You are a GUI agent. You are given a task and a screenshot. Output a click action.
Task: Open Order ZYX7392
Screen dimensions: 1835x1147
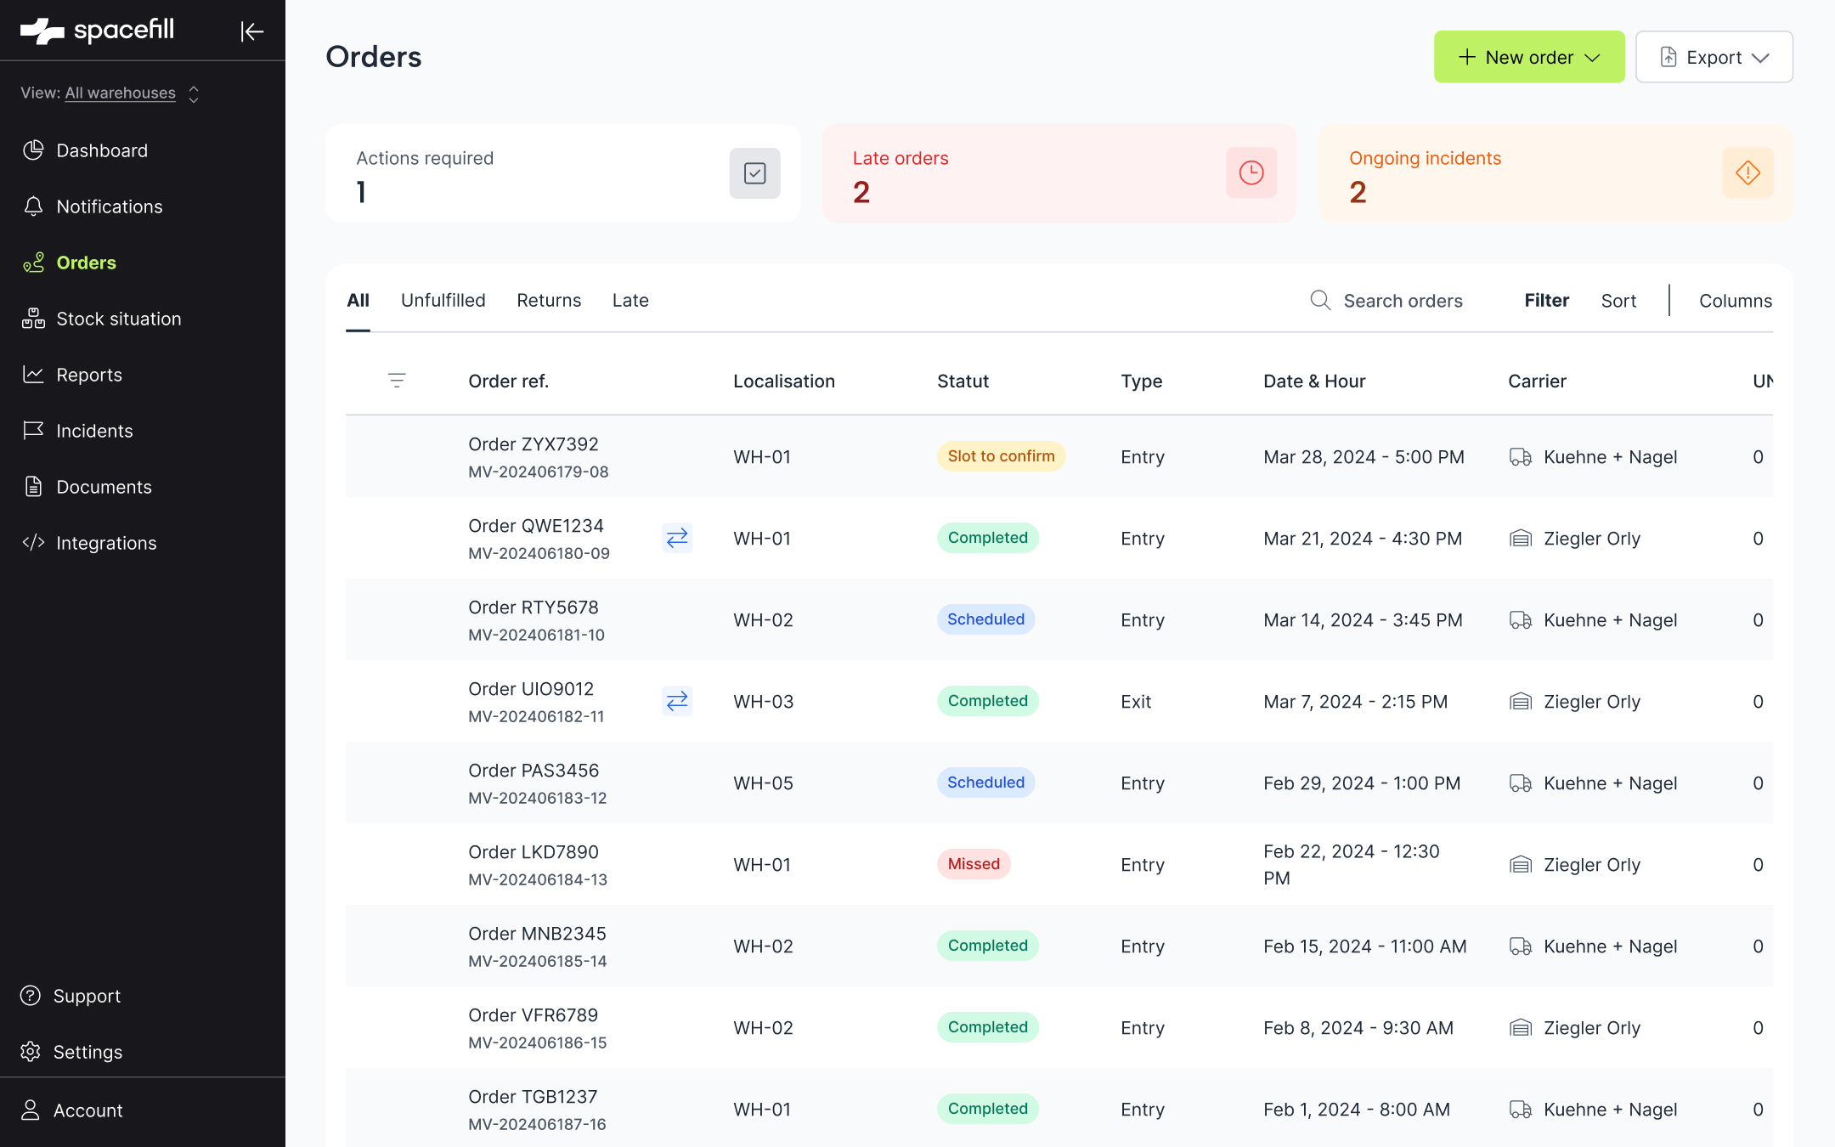click(534, 444)
